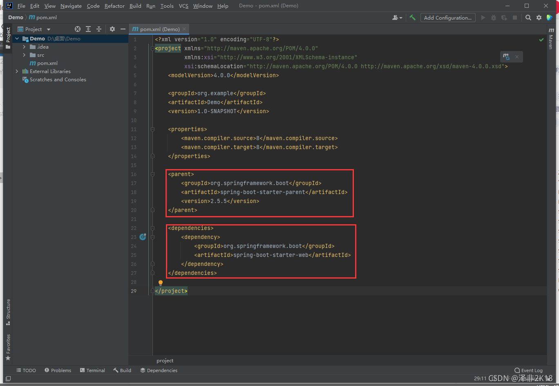The image size is (559, 386).
Task: Collapse the Demo root folder arrow
Action: coord(17,39)
